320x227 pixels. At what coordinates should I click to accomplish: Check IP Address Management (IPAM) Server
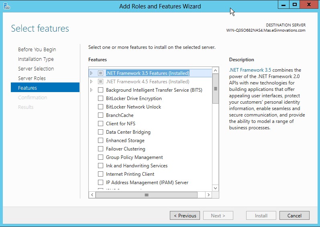[100, 183]
